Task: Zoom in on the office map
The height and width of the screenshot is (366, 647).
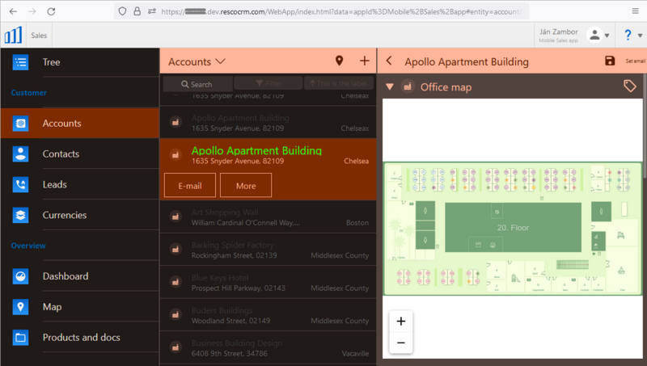Action: click(x=400, y=321)
